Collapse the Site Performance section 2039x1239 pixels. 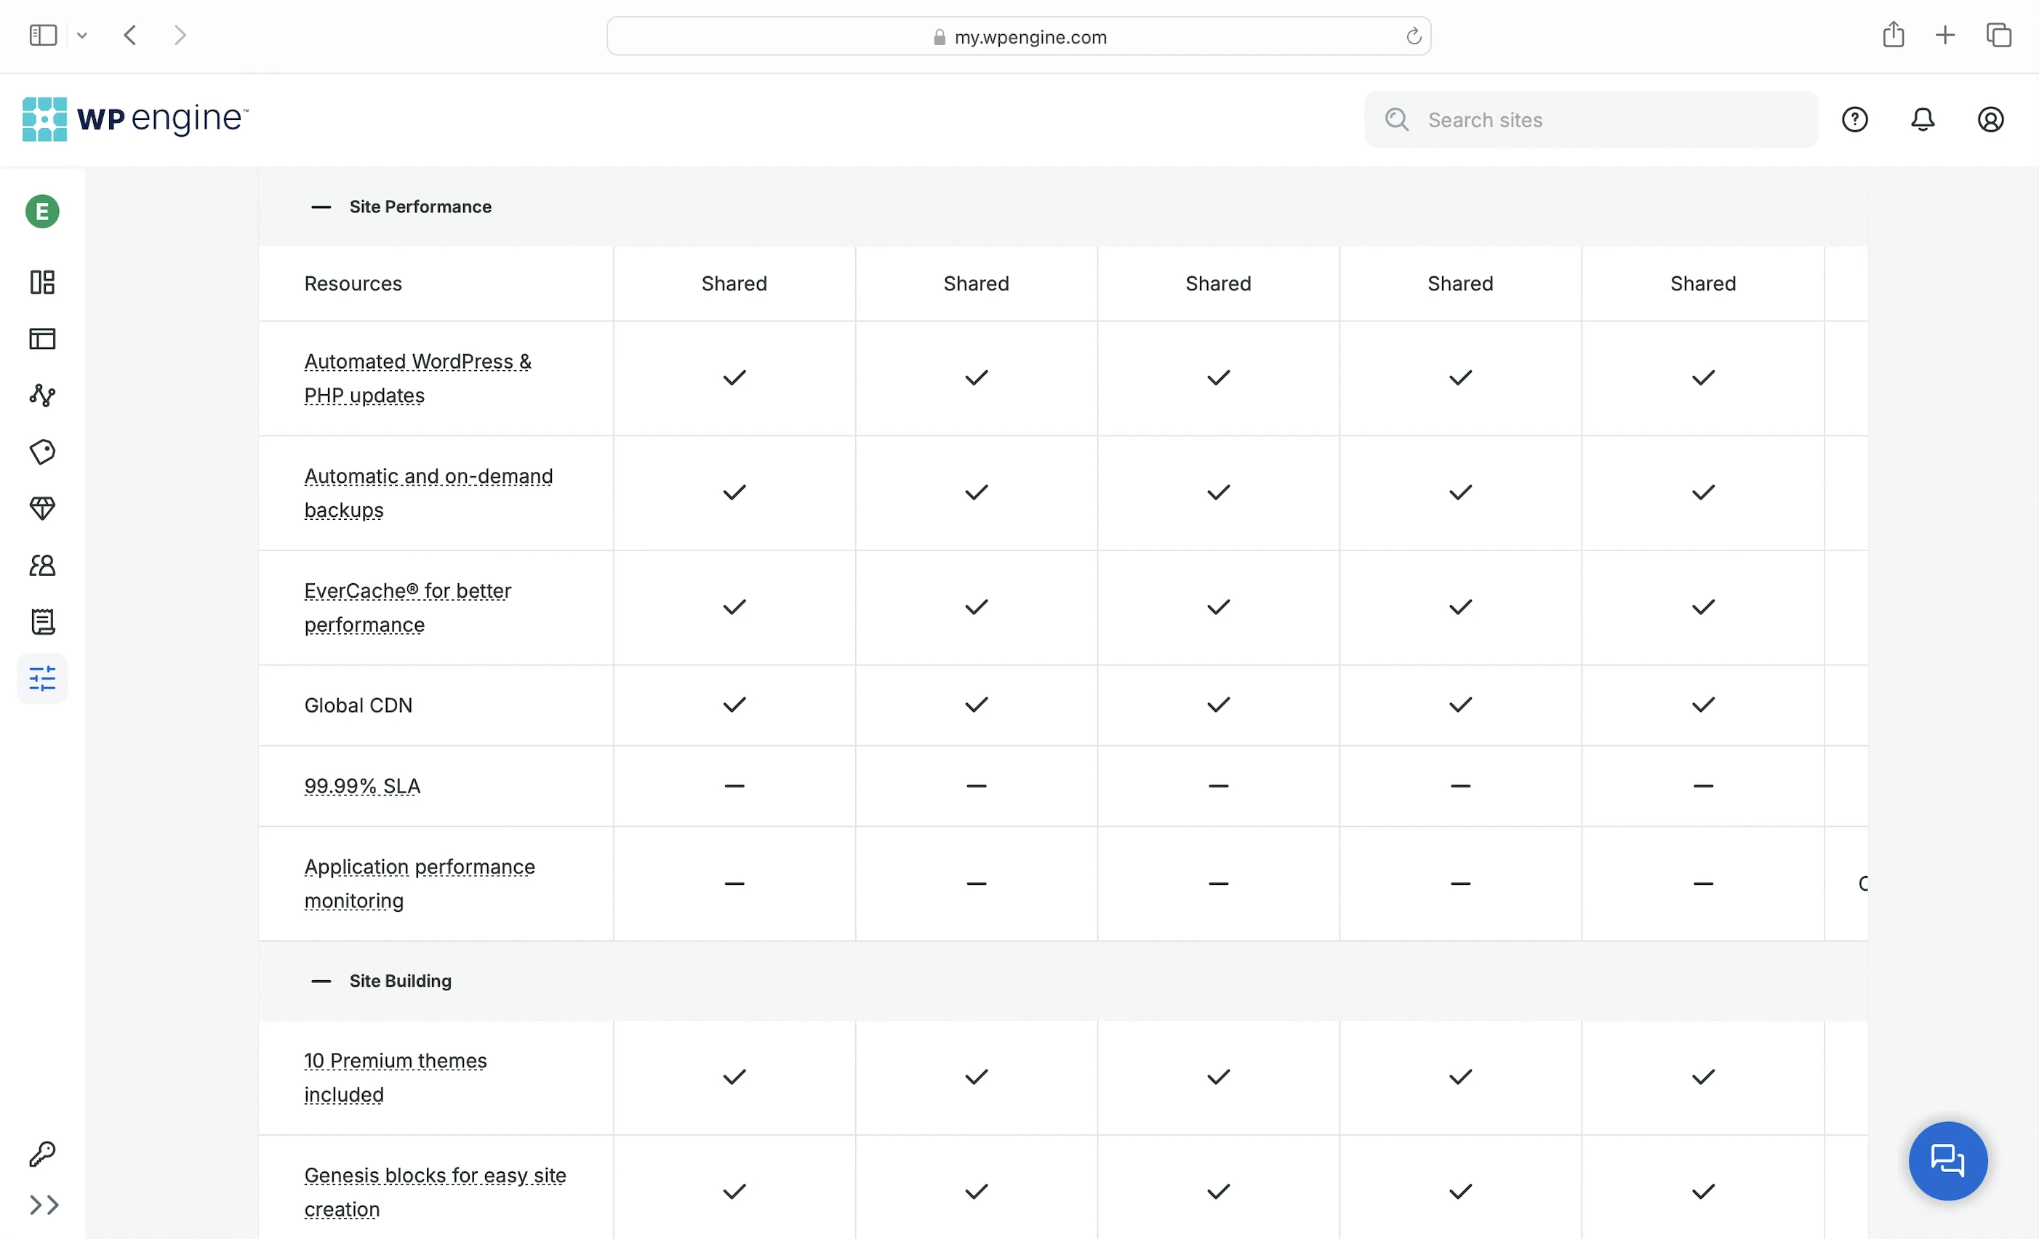pyautogui.click(x=321, y=207)
